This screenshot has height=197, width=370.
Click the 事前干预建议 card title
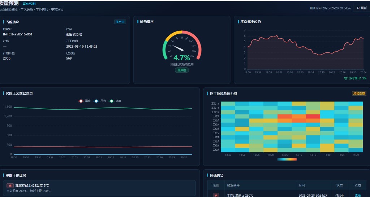pyautogui.click(x=16, y=175)
